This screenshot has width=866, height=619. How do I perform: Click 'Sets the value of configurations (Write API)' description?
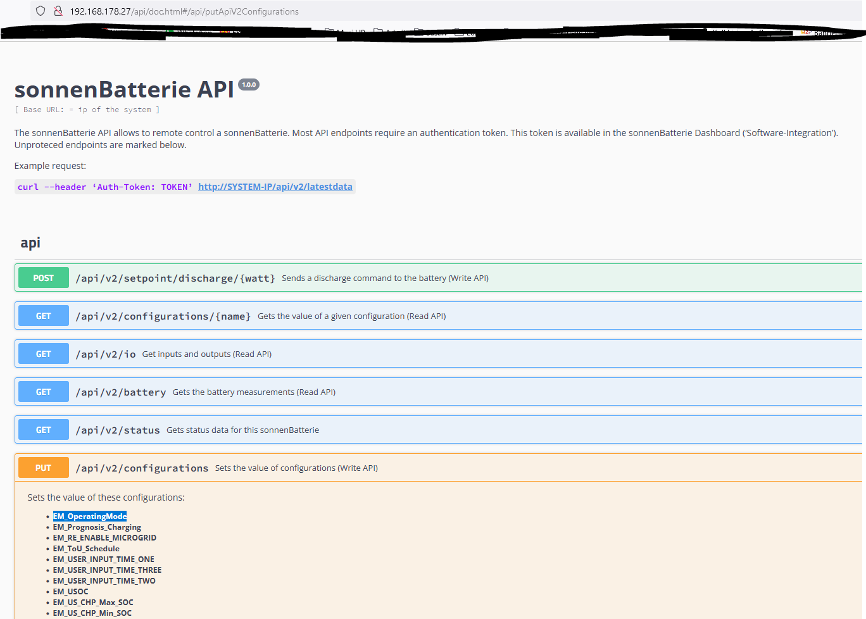pos(296,468)
